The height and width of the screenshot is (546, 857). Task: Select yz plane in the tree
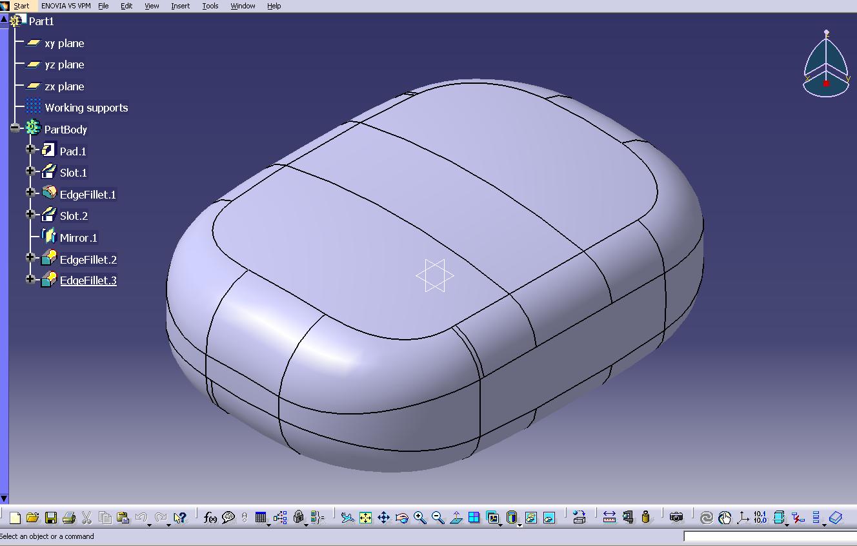tap(65, 64)
